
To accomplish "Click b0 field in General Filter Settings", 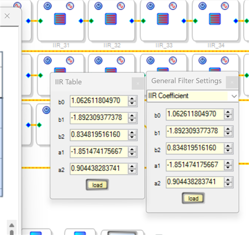I will click(195, 115).
